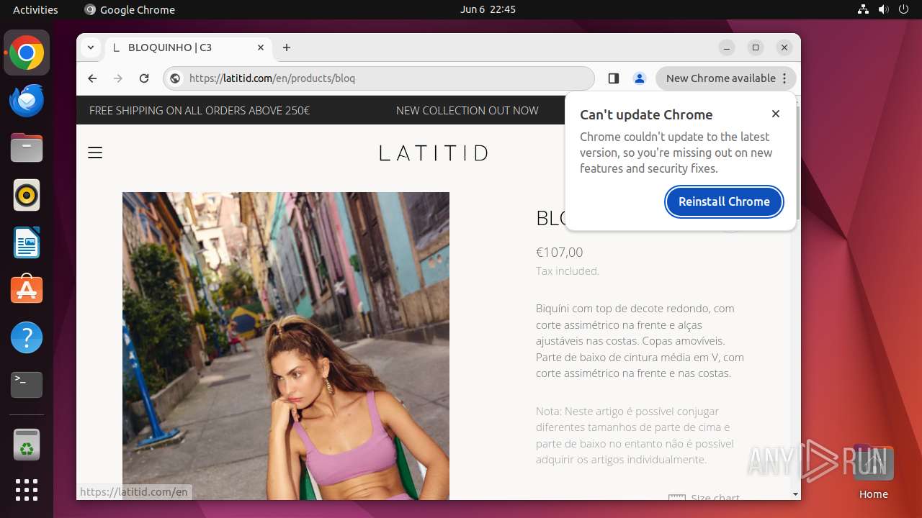Image resolution: width=922 pixels, height=518 pixels.
Task: Open the Home folder desktop icon
Action: [x=873, y=472]
